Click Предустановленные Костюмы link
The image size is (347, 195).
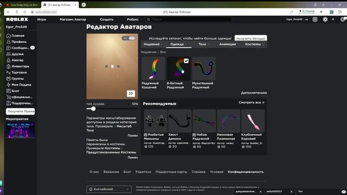[111, 152]
